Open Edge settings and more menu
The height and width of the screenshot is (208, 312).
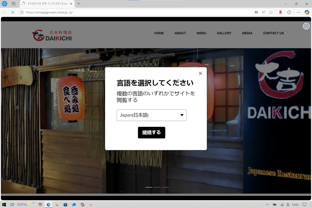pos(298,12)
